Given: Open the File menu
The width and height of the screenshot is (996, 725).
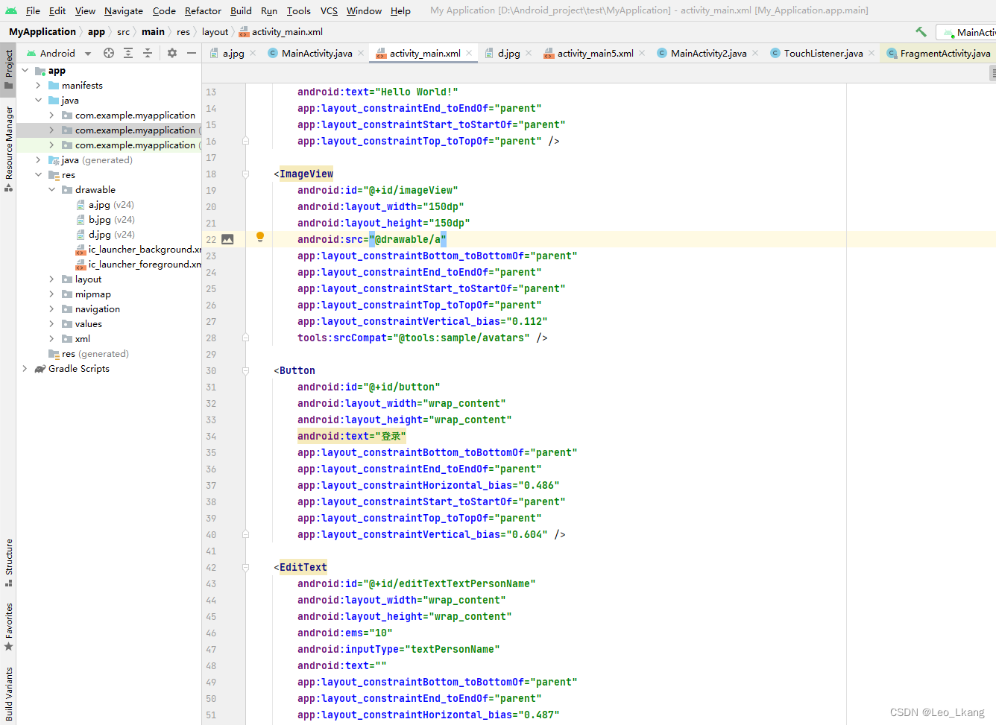Looking at the screenshot, I should click(x=33, y=10).
